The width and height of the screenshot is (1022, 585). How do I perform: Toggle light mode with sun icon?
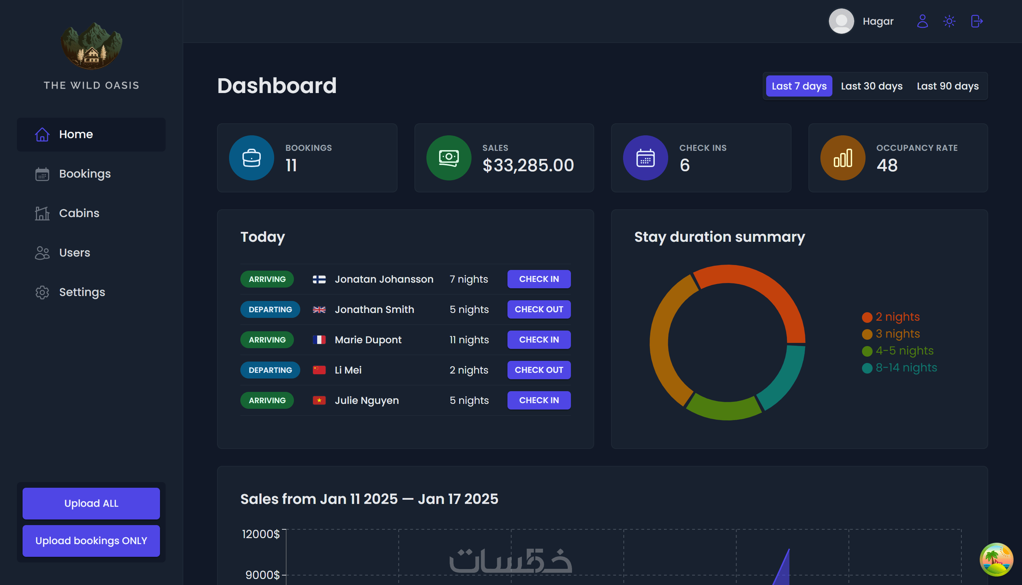(949, 21)
